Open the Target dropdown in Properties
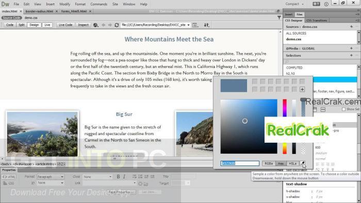The height and width of the screenshot is (203, 361). point(180,183)
